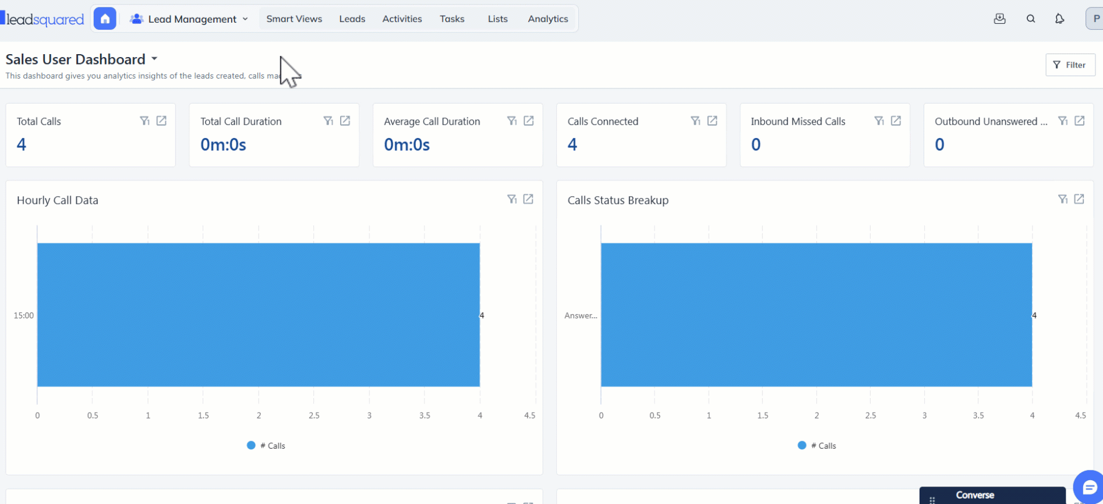Open the Lead Management dropdown menu
Viewport: 1103px width, 504px height.
(x=190, y=19)
